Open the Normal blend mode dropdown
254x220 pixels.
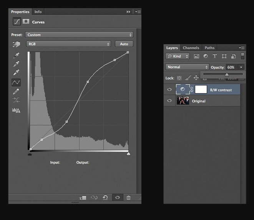click(x=187, y=67)
